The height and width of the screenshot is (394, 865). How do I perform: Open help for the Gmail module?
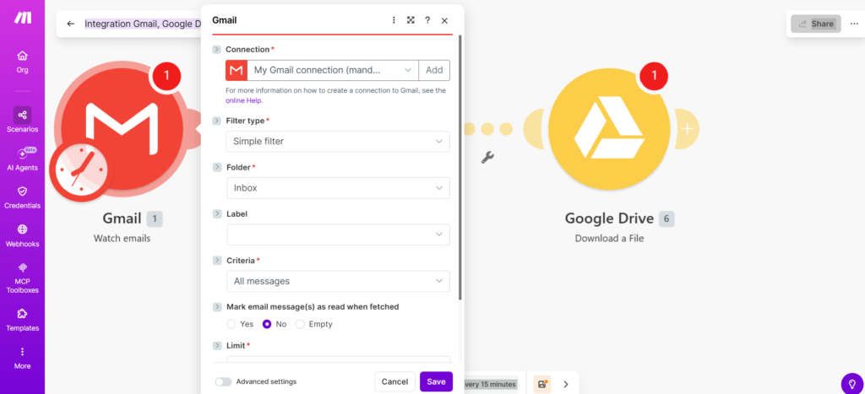[427, 20]
